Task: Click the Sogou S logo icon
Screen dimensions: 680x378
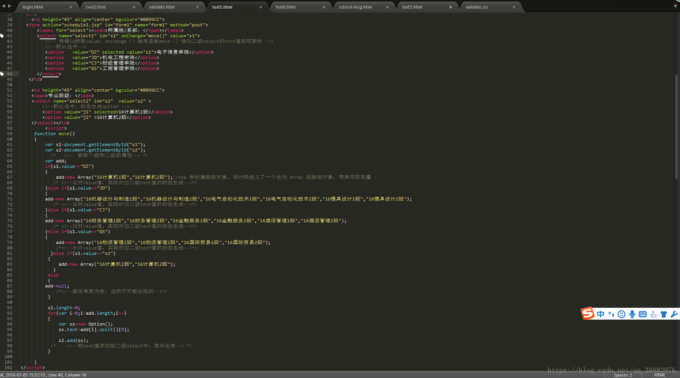Action: tap(588, 313)
